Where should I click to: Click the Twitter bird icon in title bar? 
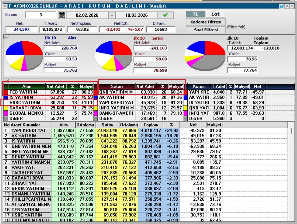pyautogui.click(x=282, y=6)
